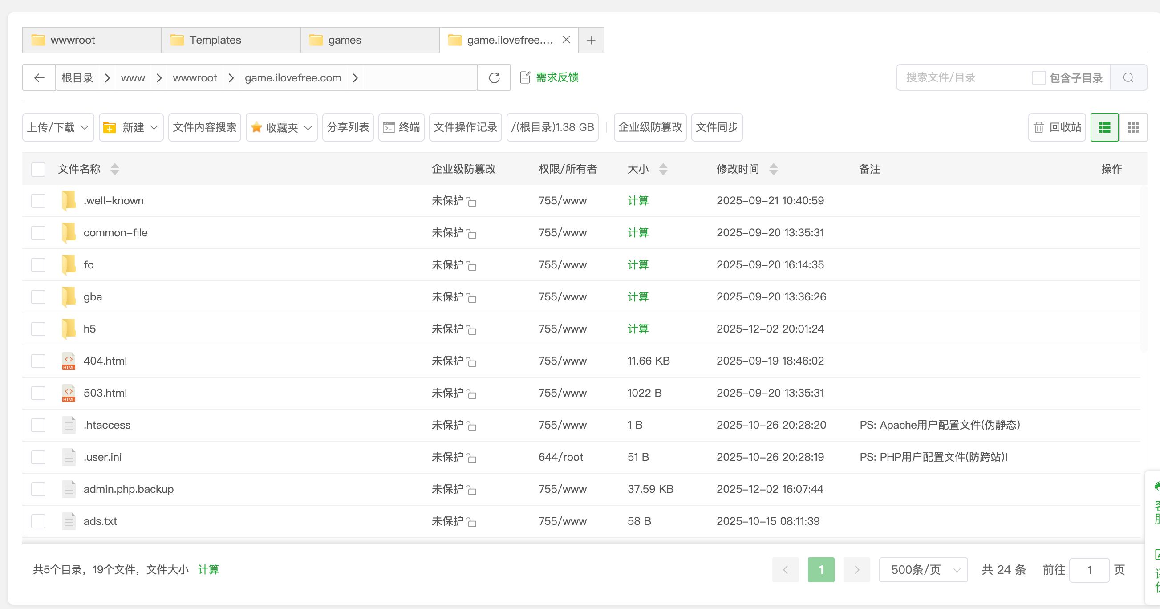
Task: Switch to the wwwroot tab
Action: (x=92, y=40)
